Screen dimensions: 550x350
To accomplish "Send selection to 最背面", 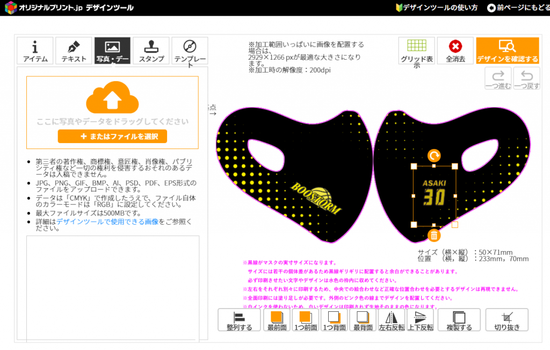I will coord(363,320).
